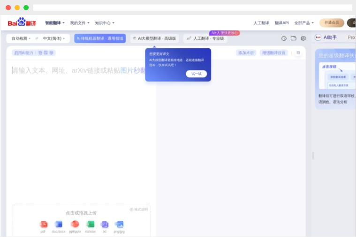Image resolution: width=356 pixels, height=237 pixels.
Task: Click the source text input area
Action: click(x=81, y=132)
